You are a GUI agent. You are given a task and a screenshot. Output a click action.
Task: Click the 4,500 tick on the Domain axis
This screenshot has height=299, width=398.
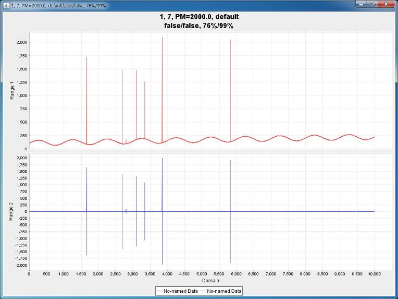[184, 274]
